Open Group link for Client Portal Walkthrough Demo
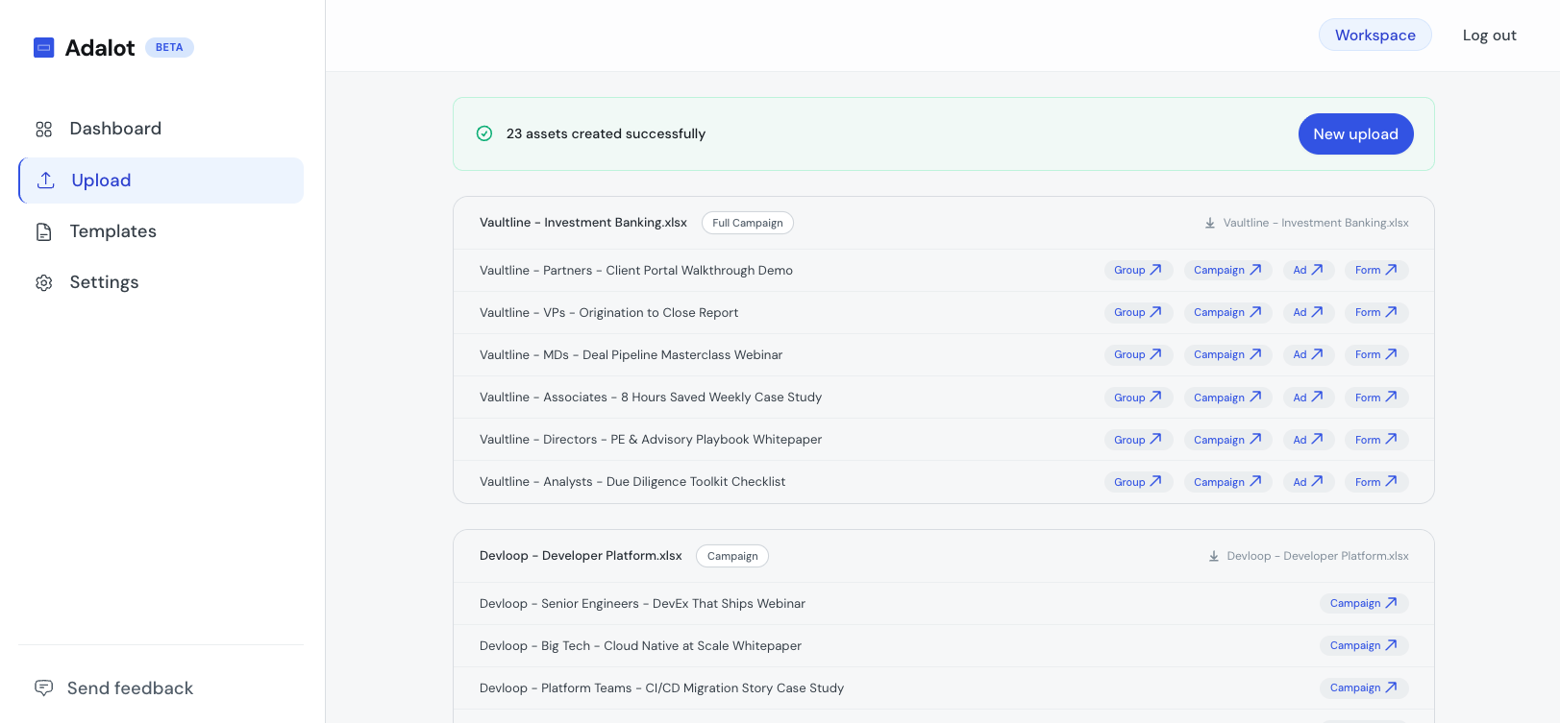This screenshot has height=723, width=1560. point(1137,270)
